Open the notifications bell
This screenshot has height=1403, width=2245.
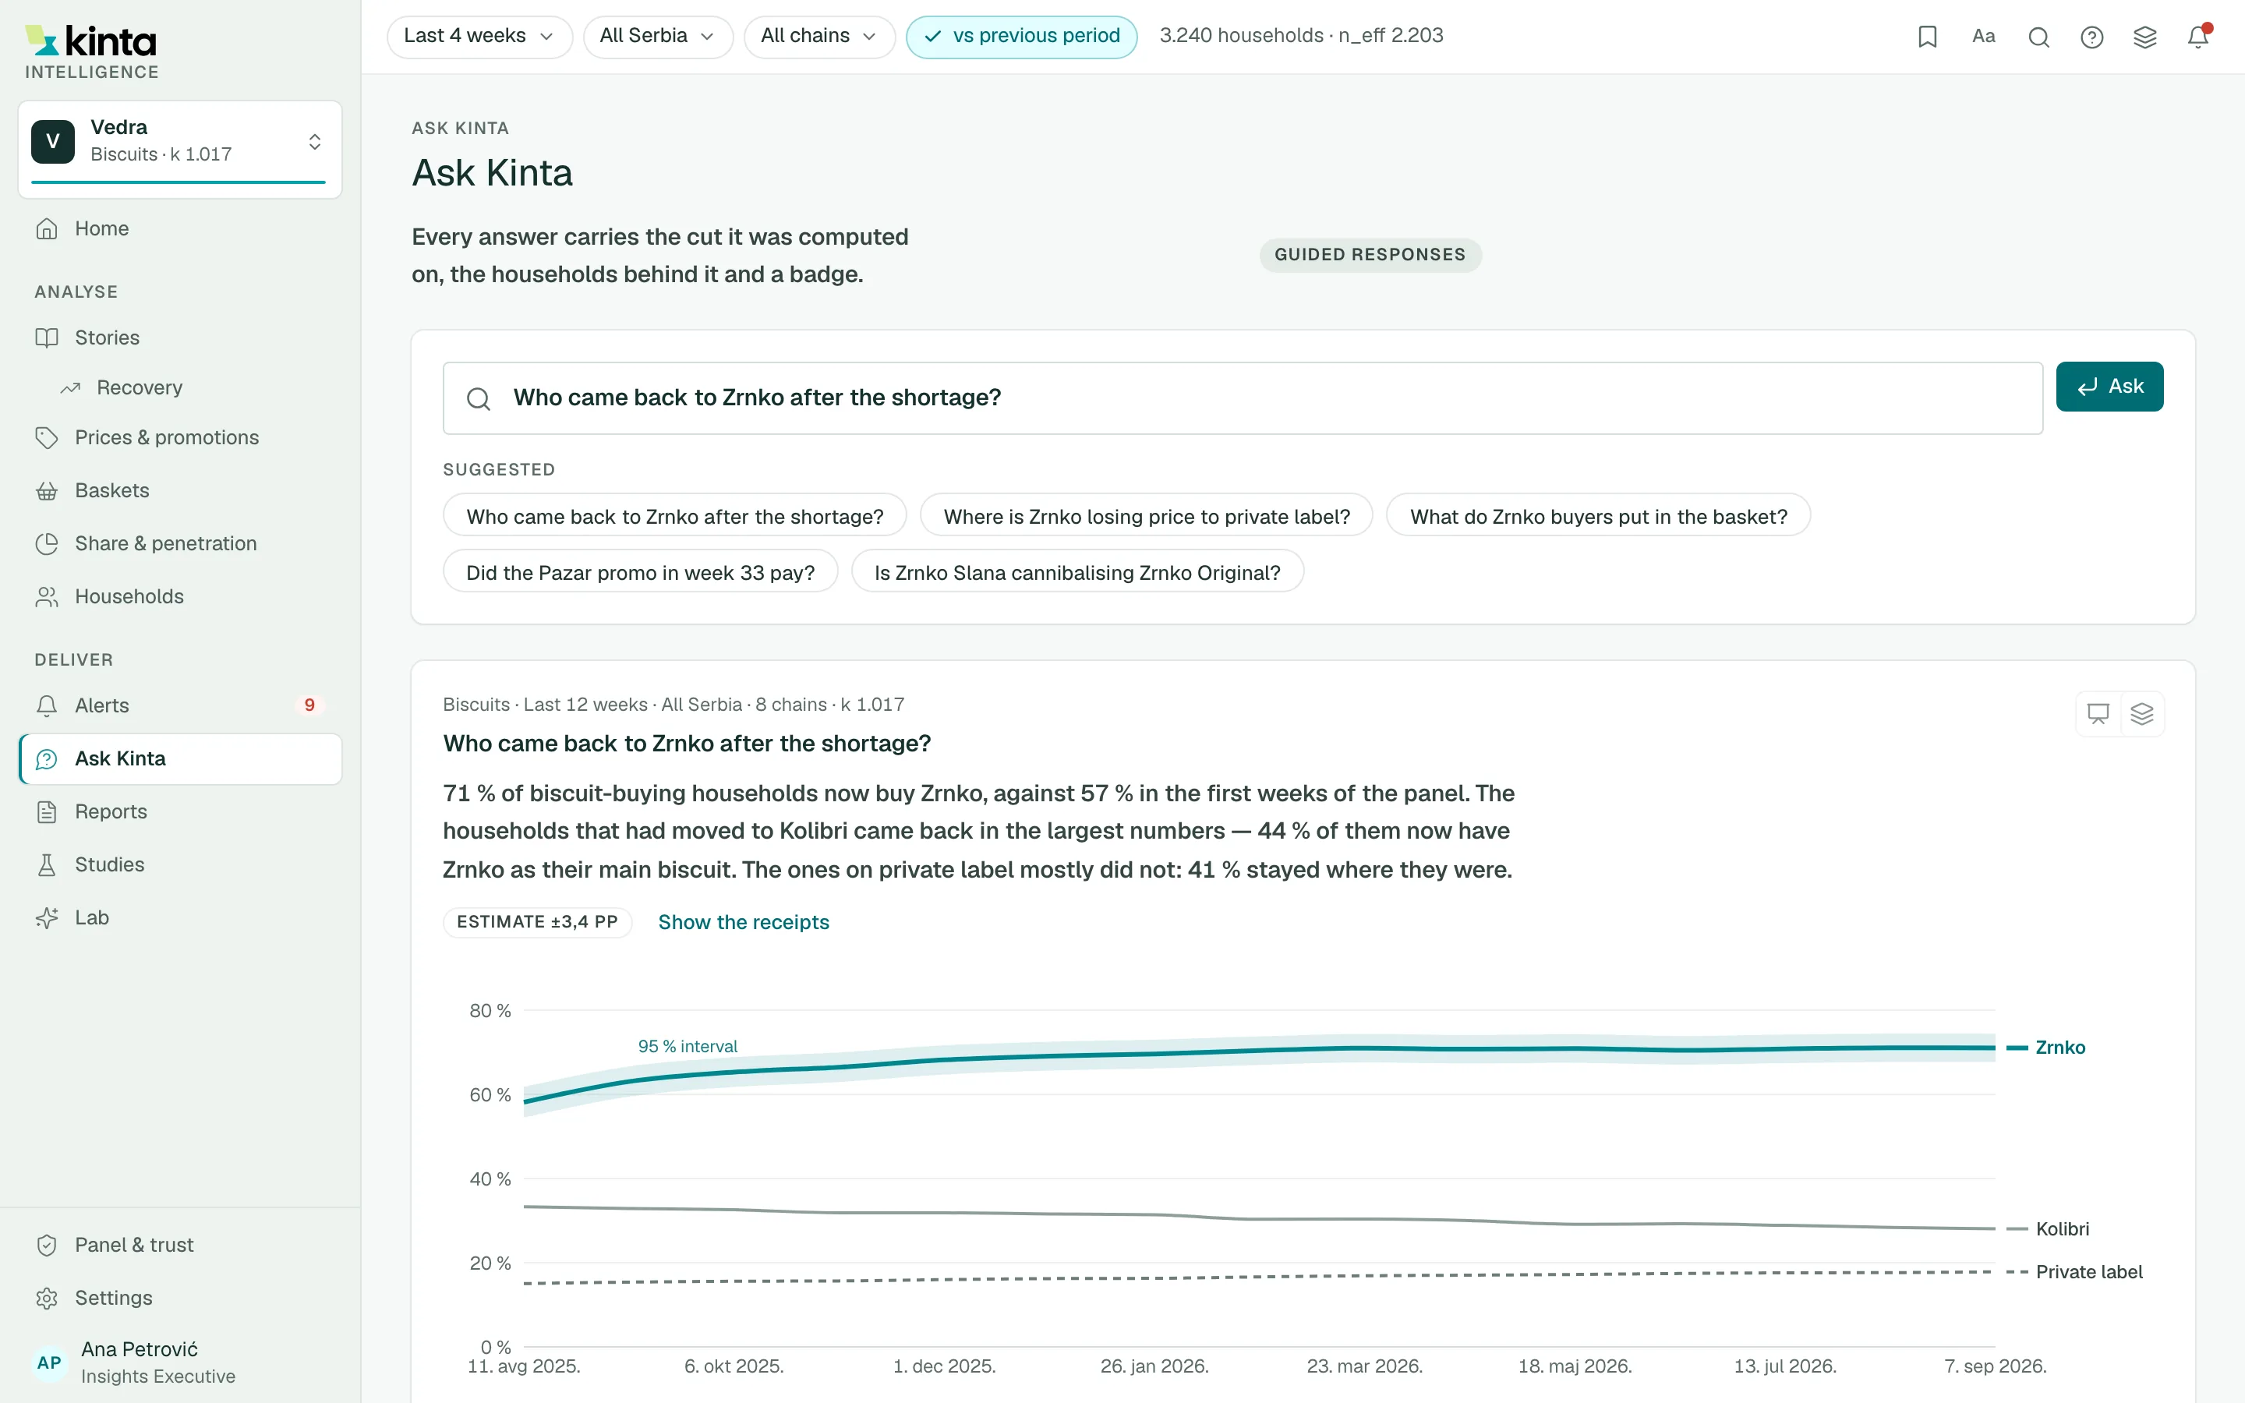click(2197, 36)
